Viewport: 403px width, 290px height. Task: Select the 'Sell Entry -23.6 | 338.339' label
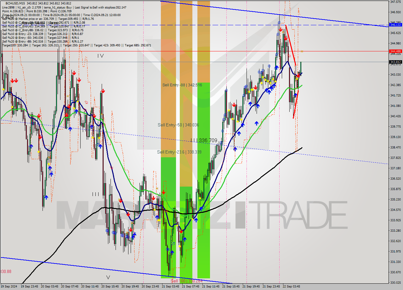(179, 152)
